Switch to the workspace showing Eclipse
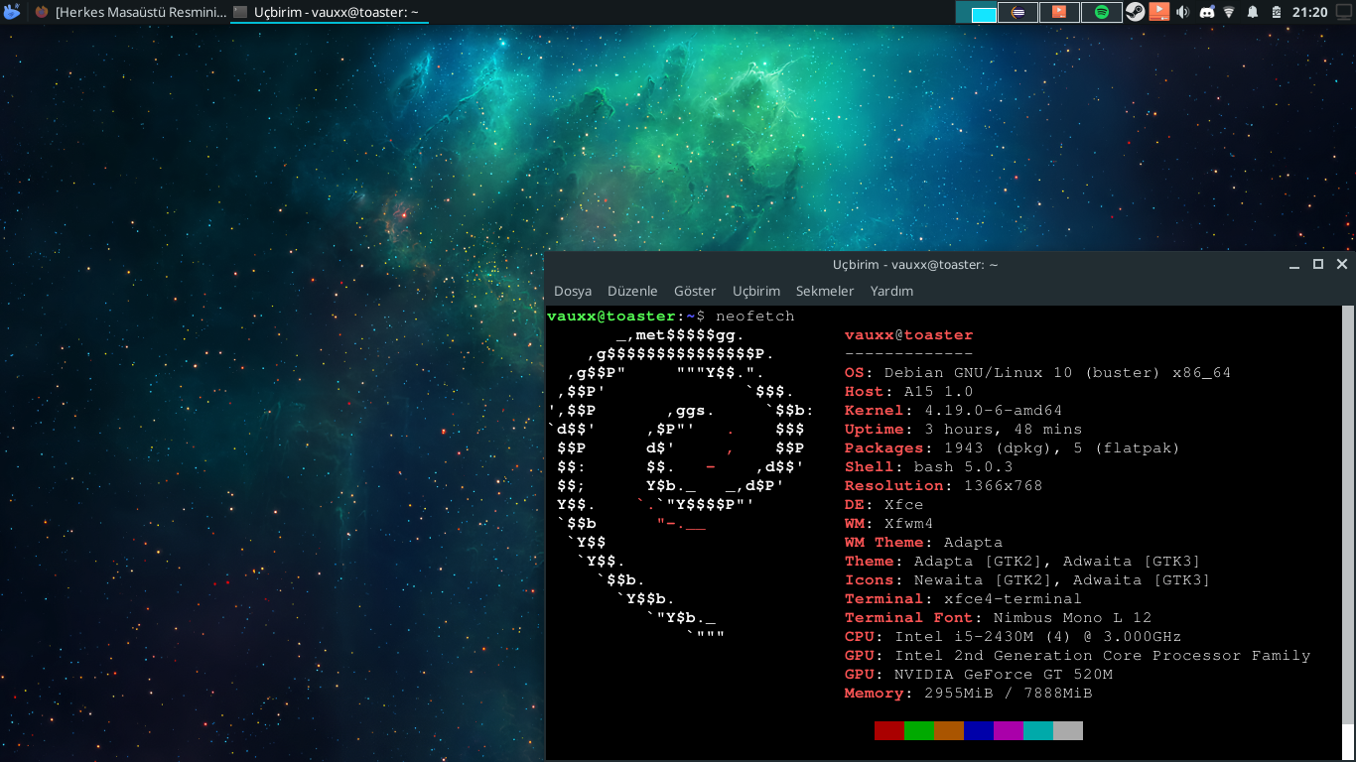Viewport: 1356px width, 762px height. [x=1017, y=13]
